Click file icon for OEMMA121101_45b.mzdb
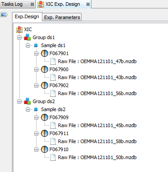 pos(53,125)
